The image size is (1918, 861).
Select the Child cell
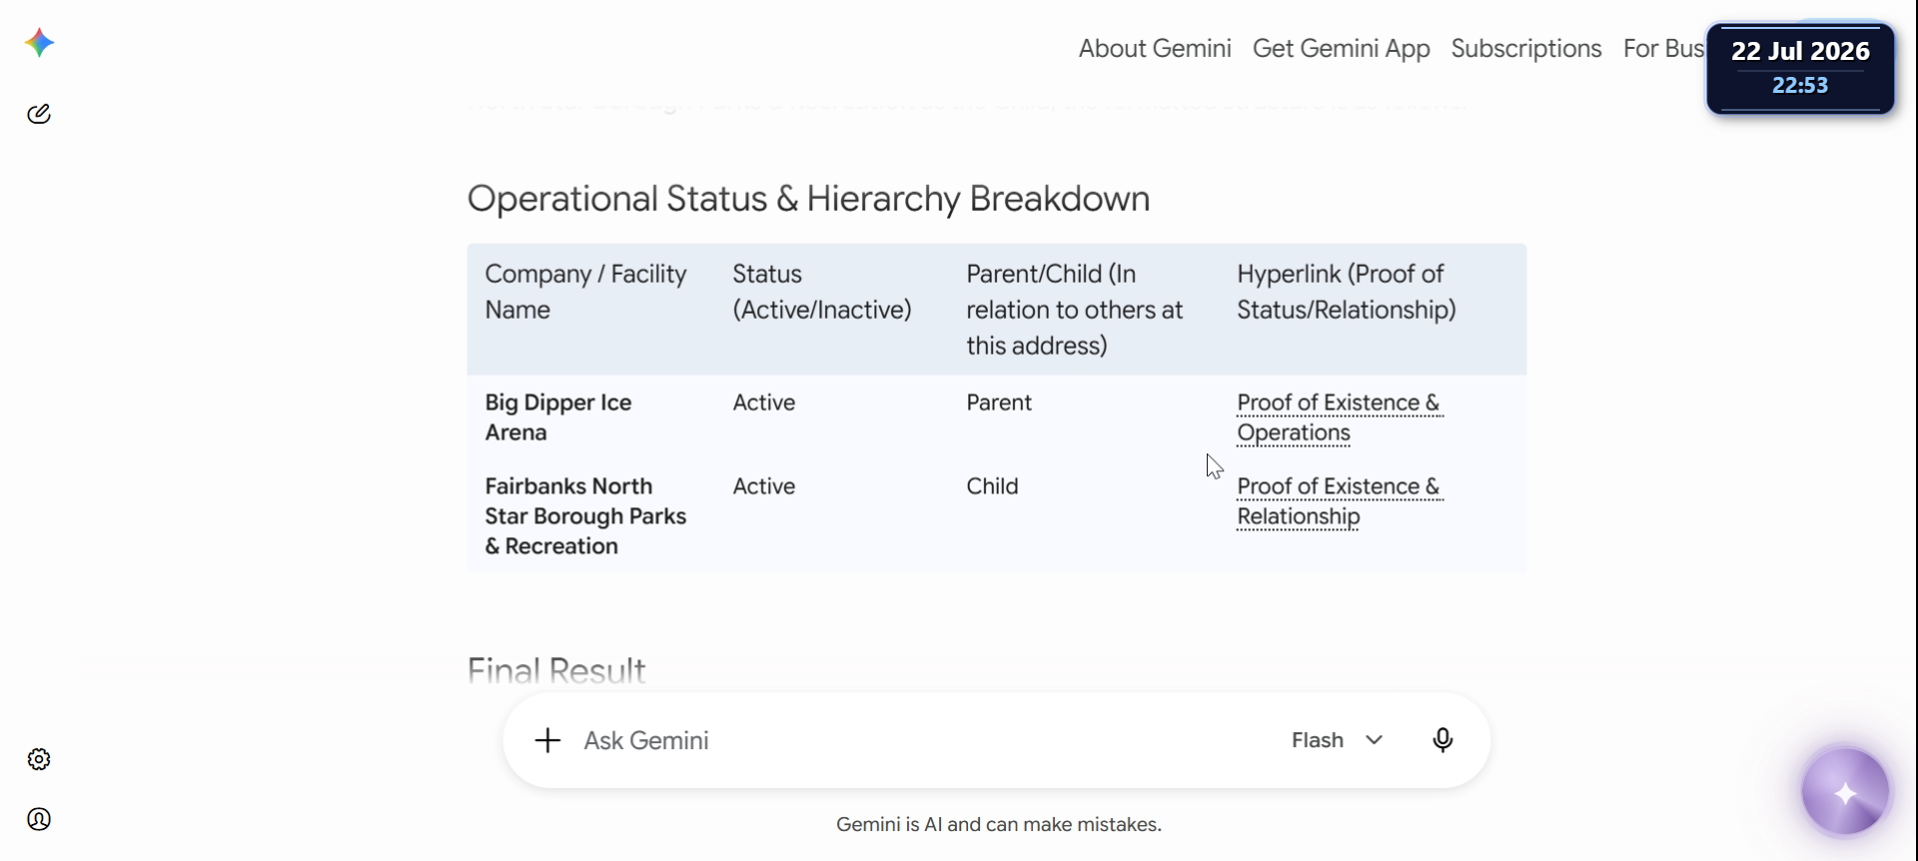tap(992, 486)
